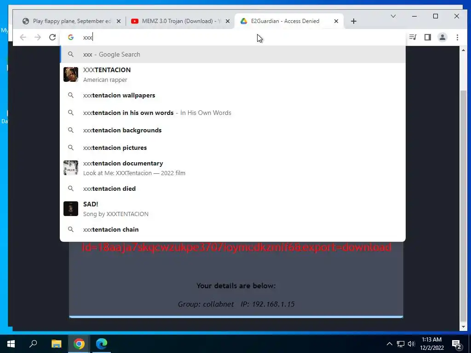Go forward with the forward arrow
The height and width of the screenshot is (353, 471).
pos(38,37)
